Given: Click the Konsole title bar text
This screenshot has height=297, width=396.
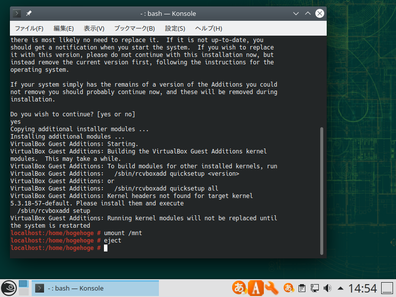Looking at the screenshot, I should pos(168,13).
